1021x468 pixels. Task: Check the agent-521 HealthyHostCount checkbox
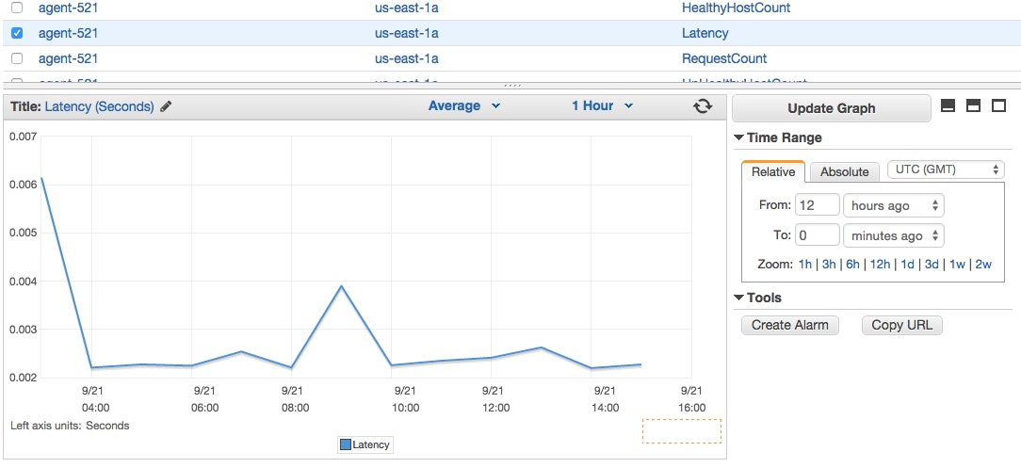[18, 8]
